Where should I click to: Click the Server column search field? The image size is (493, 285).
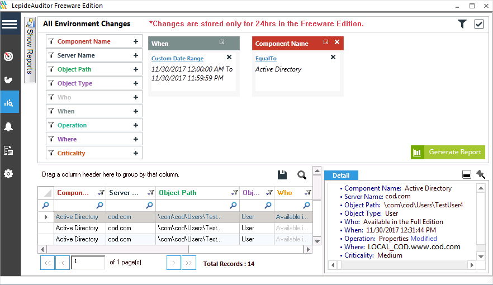(130, 205)
